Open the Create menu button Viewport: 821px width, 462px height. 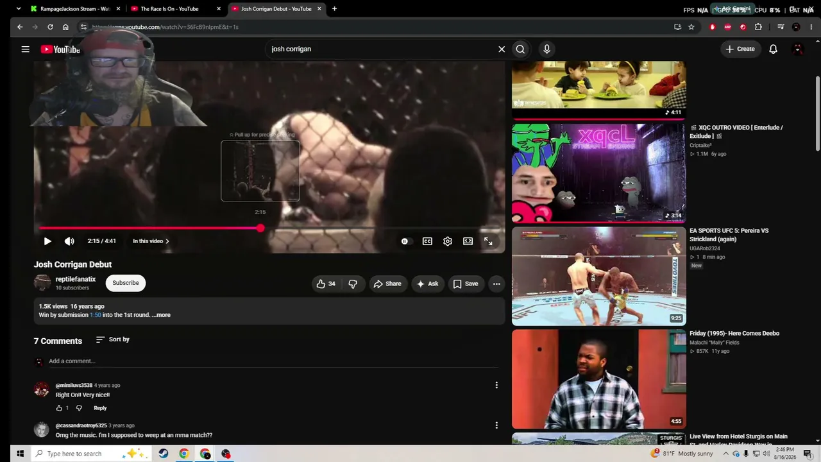[x=740, y=49]
